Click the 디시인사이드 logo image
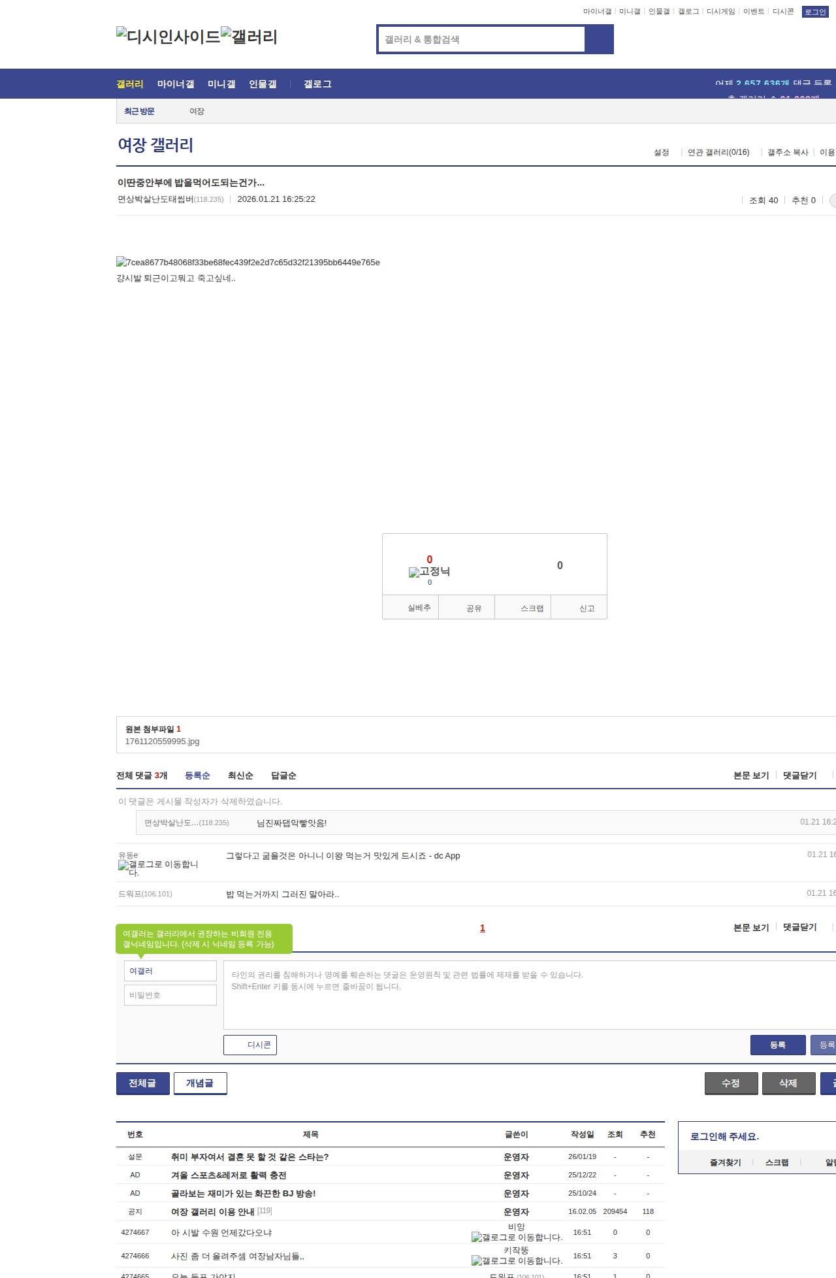This screenshot has width=836, height=1278. (169, 37)
